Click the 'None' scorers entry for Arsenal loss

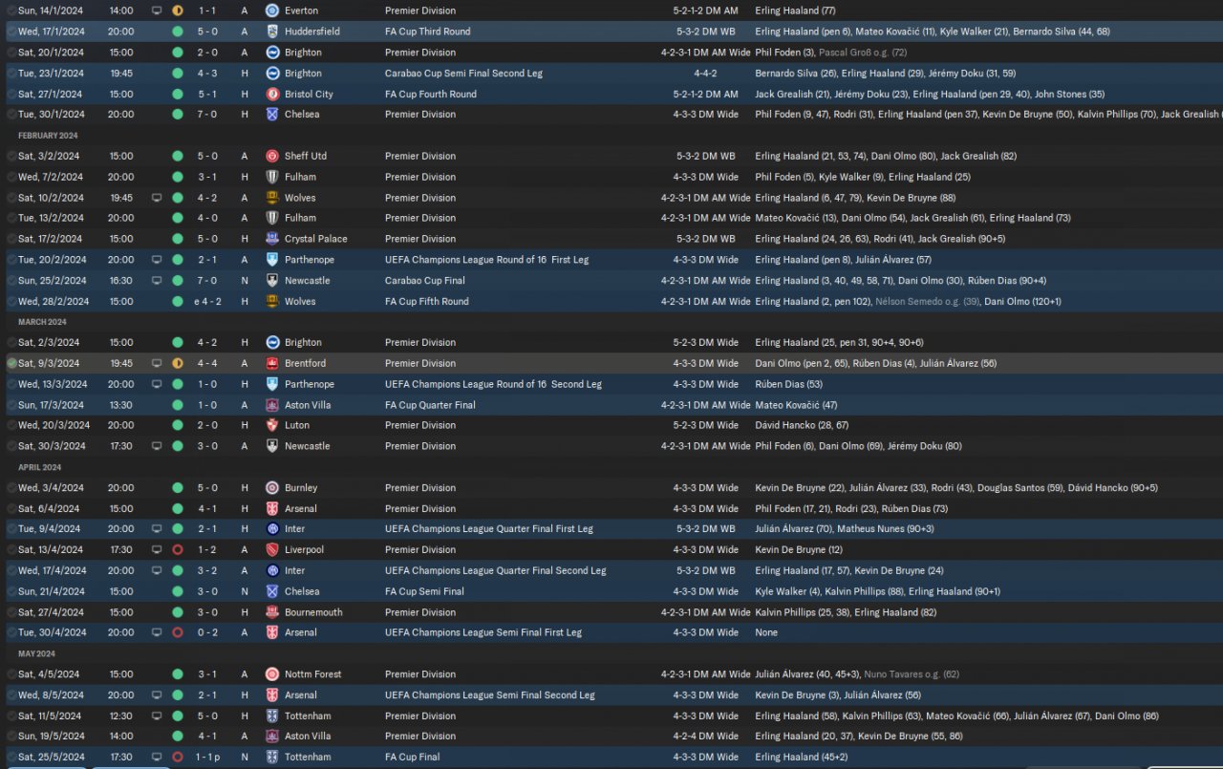(766, 632)
